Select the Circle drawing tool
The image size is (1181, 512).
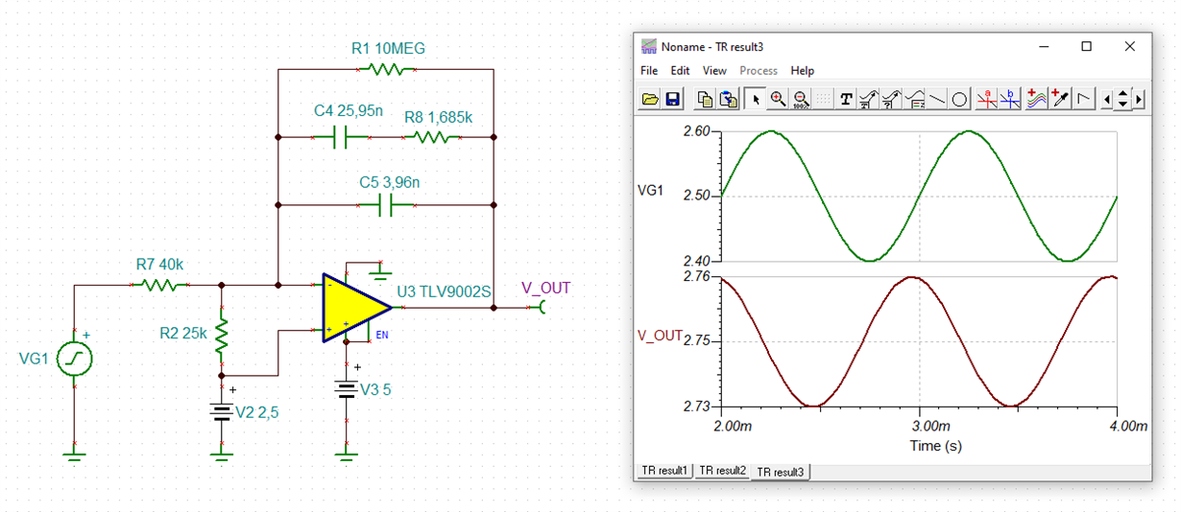pos(959,99)
